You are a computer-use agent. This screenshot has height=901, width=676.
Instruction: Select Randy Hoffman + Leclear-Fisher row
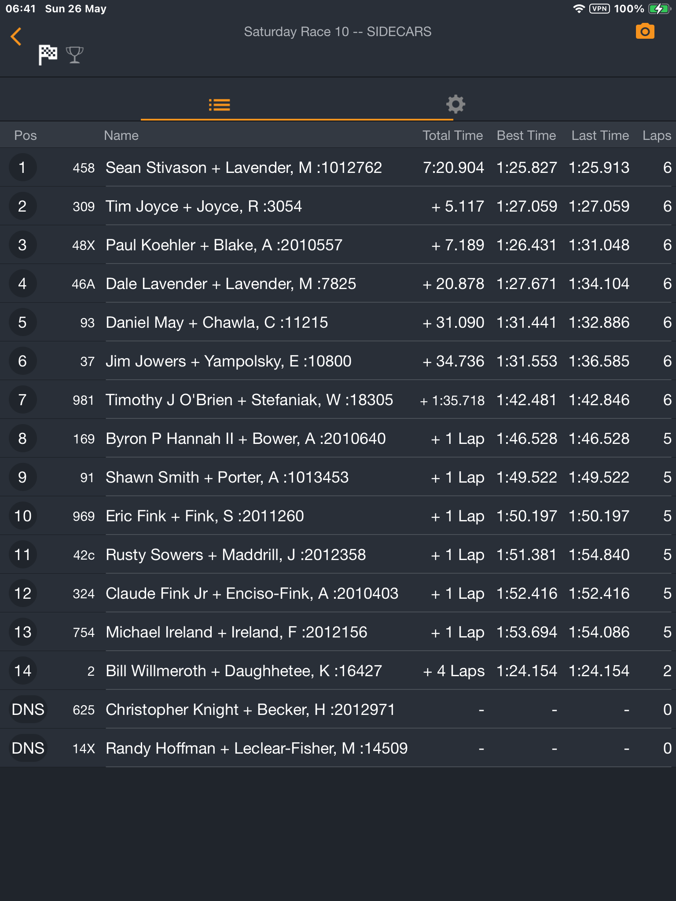click(256, 748)
